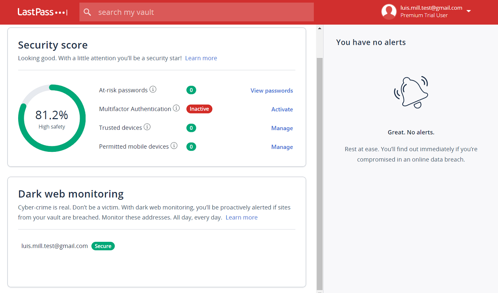Click the Secure badge next to the email
The height and width of the screenshot is (293, 498).
tap(103, 246)
